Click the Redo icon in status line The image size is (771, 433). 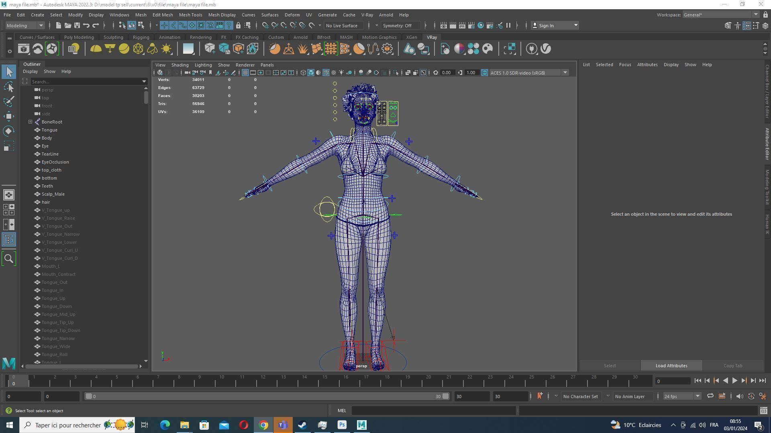[x=96, y=25]
